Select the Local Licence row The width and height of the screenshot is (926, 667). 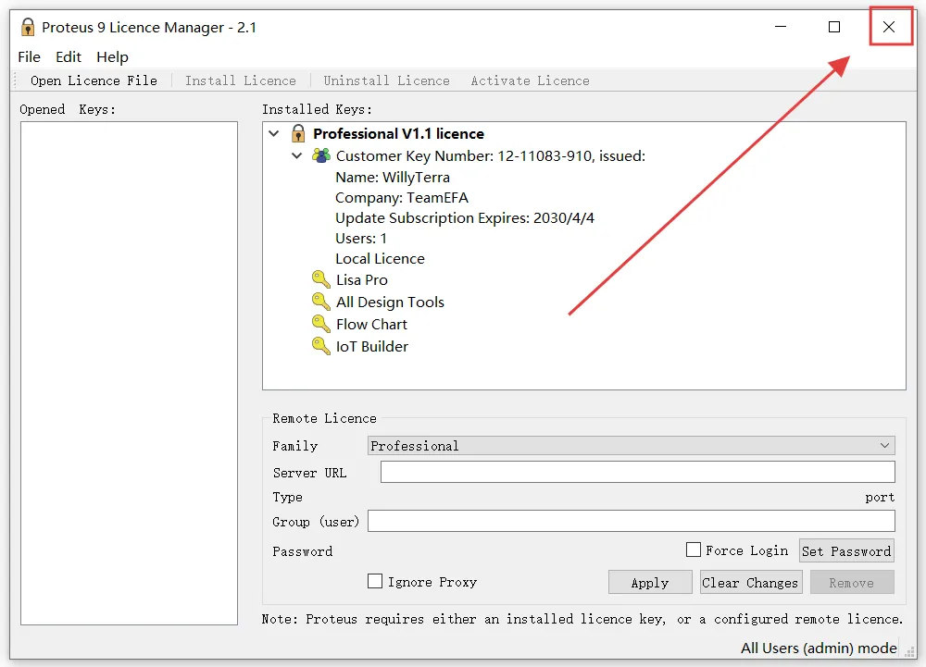pos(380,259)
